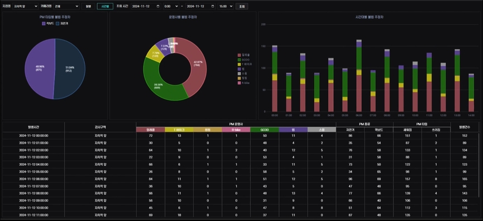This screenshot has height=221, width=483.
Task: Open the 0:00 start time dropdown
Action: (171, 6)
